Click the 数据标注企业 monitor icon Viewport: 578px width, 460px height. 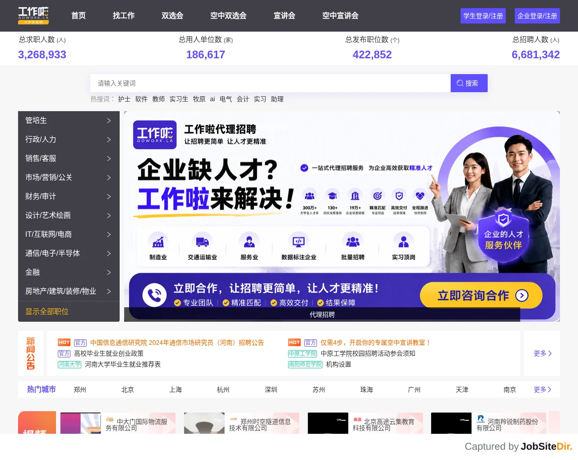pyautogui.click(x=298, y=242)
